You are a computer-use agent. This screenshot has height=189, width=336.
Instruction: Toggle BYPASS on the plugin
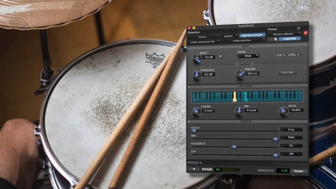206,169
